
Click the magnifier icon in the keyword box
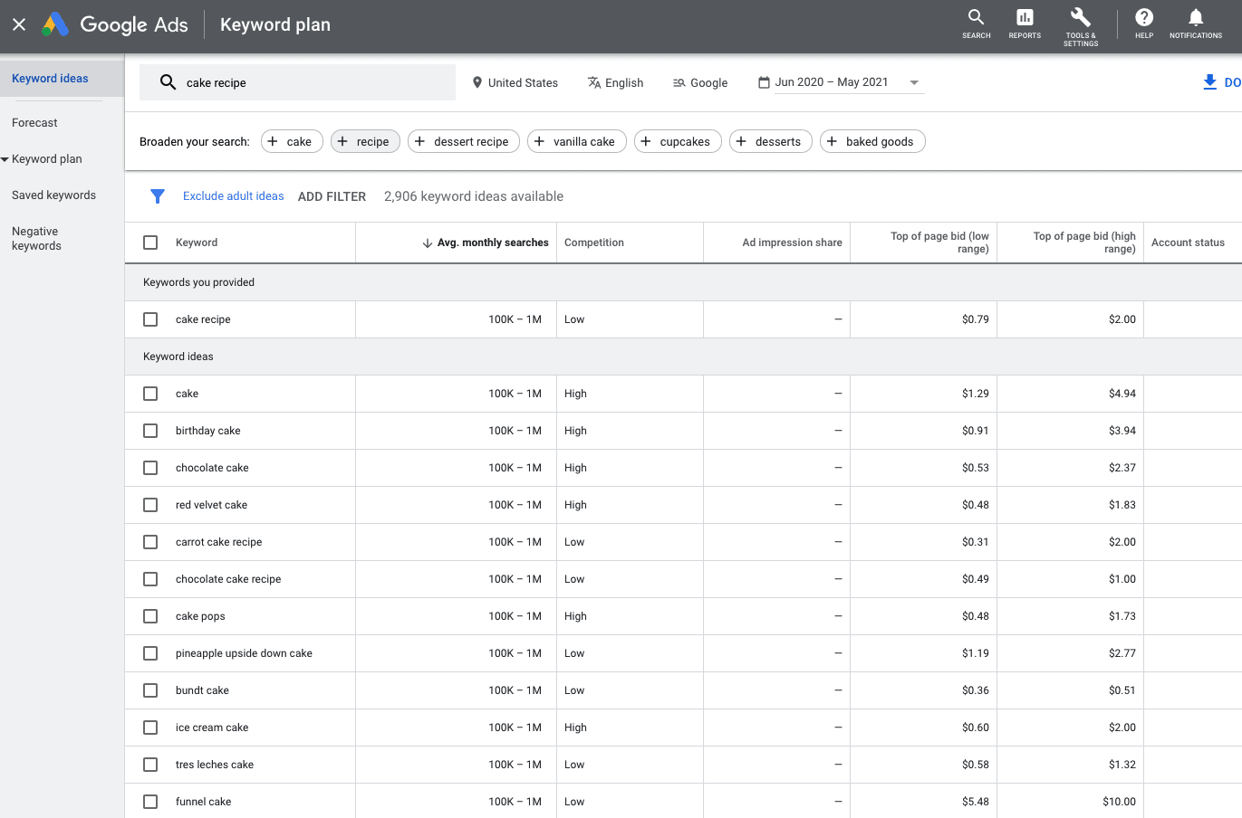(168, 82)
